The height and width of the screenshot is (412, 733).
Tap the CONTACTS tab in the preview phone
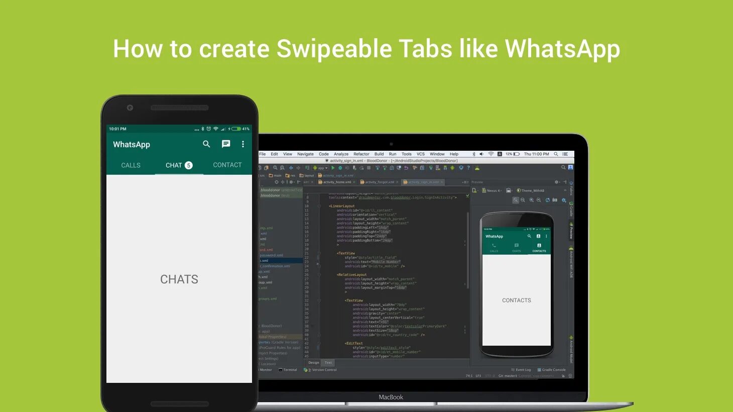[539, 248]
